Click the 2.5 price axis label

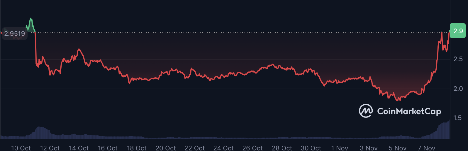(458, 59)
